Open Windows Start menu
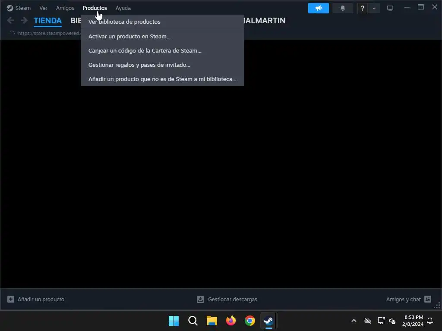442x331 pixels. point(174,321)
